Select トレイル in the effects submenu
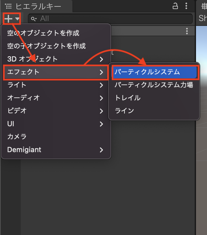The height and width of the screenshot is (235, 207). (x=154, y=98)
